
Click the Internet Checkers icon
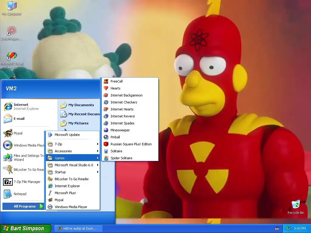[x=106, y=102]
